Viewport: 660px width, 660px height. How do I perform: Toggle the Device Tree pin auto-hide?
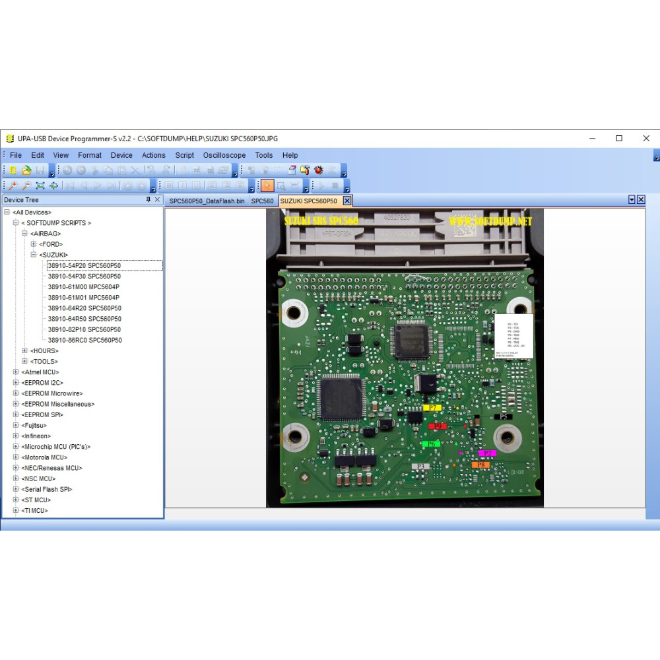pyautogui.click(x=148, y=199)
